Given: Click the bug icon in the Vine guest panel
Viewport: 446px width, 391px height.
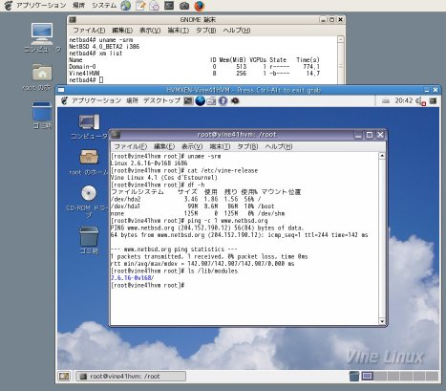Looking at the screenshot, I should click(235, 101).
